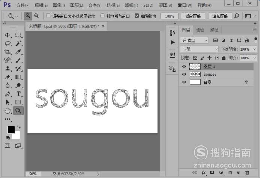Screen dimensions: 260x178
Task: Click the Zoom In mode icon
Action: [x=28, y=16]
